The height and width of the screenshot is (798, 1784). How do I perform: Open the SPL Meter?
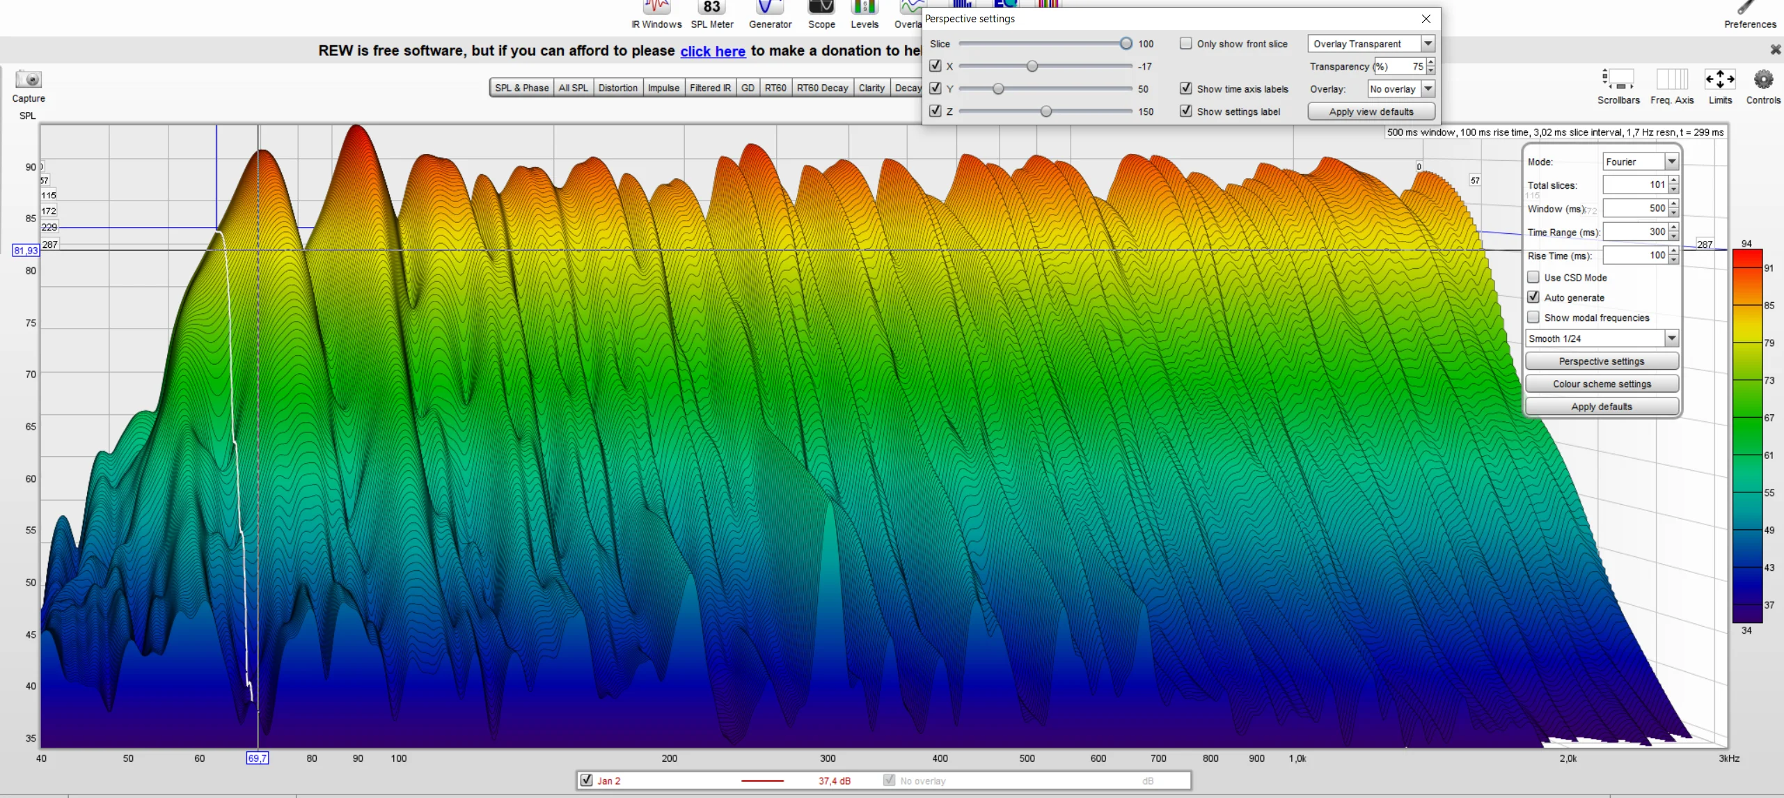click(x=711, y=15)
